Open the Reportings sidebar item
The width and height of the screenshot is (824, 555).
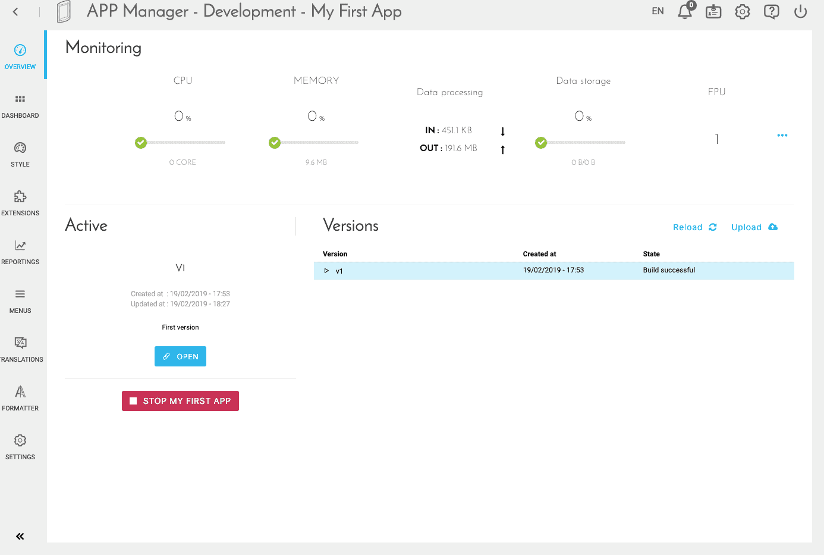20,252
